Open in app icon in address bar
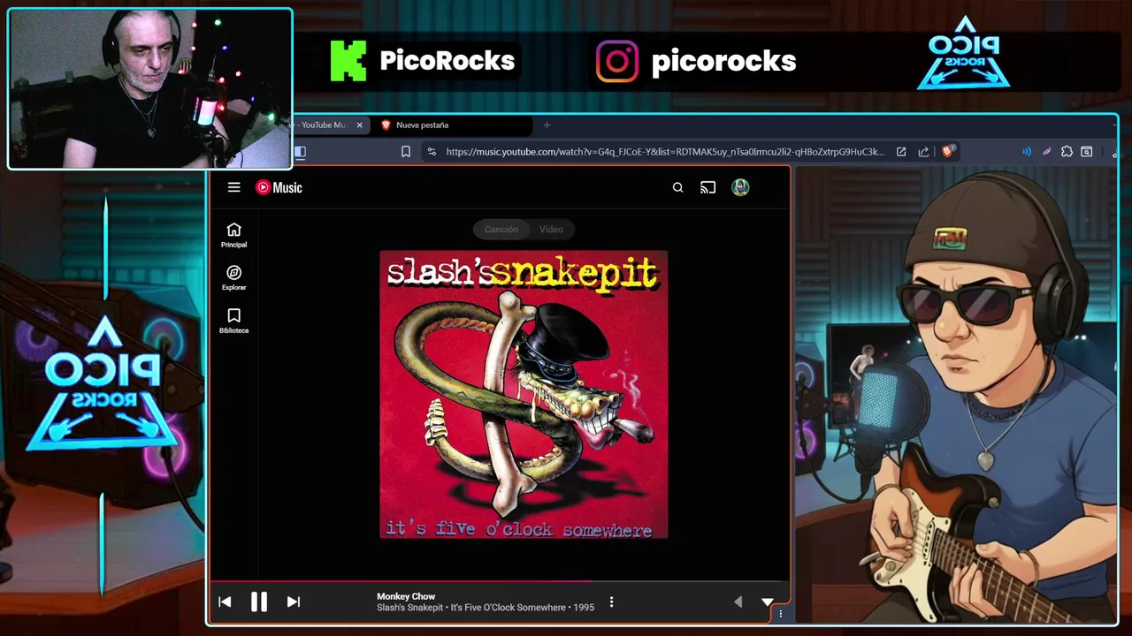Image resolution: width=1132 pixels, height=636 pixels. tap(901, 152)
